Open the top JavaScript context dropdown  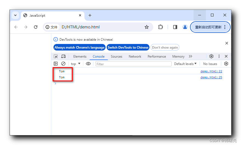[75, 64]
